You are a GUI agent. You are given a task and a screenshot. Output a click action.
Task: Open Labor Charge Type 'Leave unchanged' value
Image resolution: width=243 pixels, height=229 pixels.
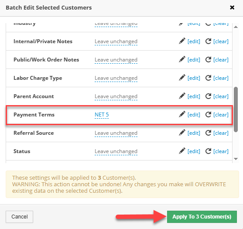[116, 78]
